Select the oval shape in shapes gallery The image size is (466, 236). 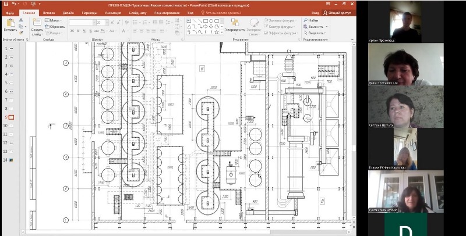pos(211,21)
